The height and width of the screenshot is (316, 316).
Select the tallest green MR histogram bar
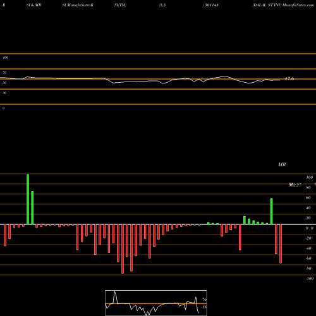28,199
